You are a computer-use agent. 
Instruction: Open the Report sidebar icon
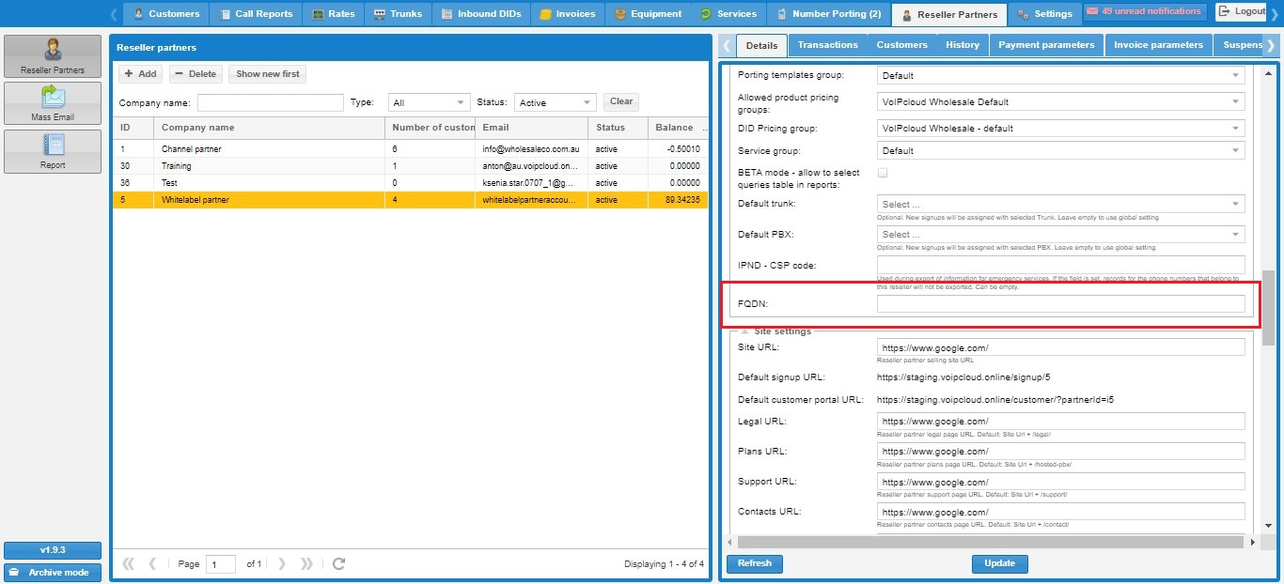[x=53, y=150]
